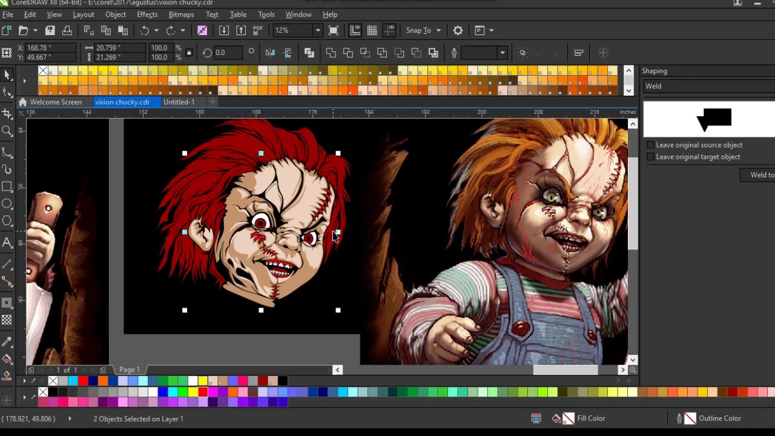The image size is (775, 436).
Task: Add a new document tab plus
Action: point(213,102)
